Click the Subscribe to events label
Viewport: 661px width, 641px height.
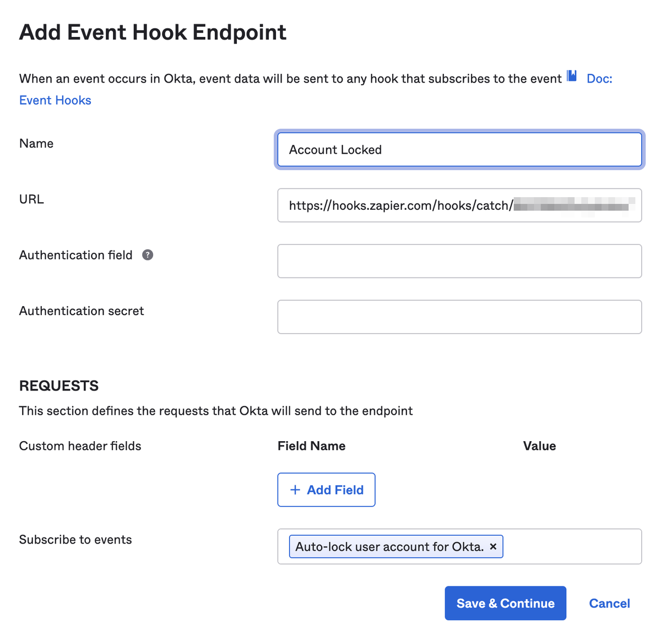(75, 540)
